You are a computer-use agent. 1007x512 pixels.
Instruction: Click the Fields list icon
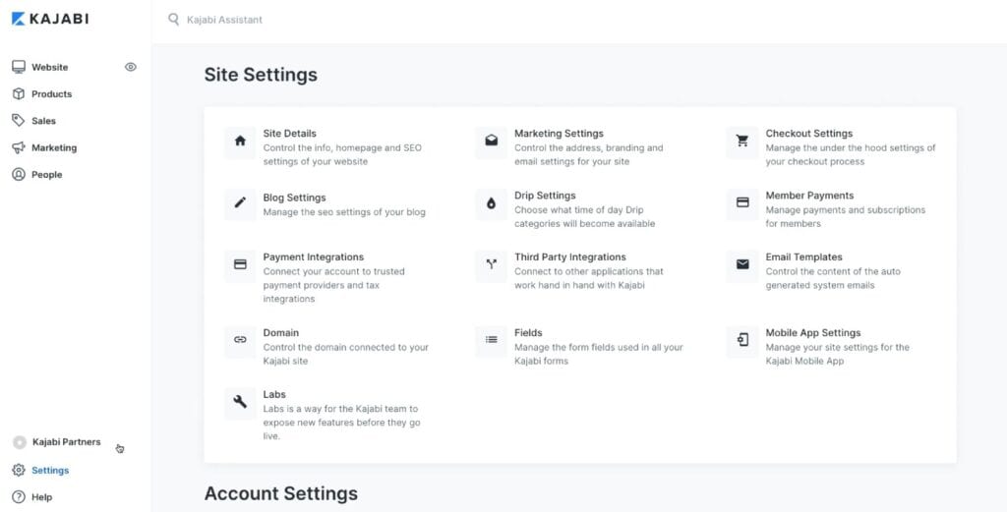[x=492, y=340]
